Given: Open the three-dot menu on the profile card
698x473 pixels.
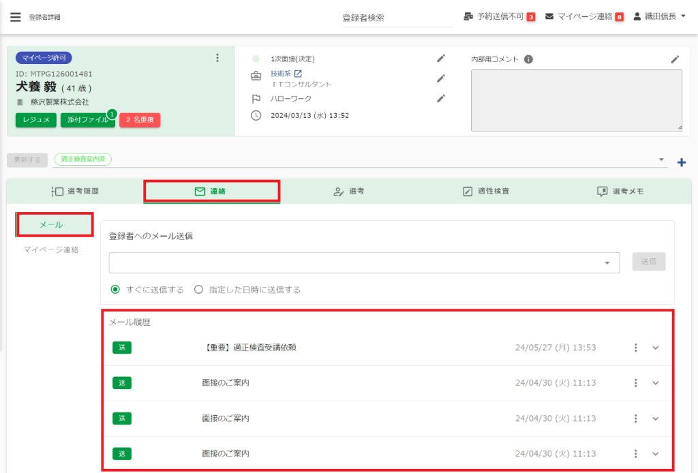Looking at the screenshot, I should pyautogui.click(x=217, y=58).
